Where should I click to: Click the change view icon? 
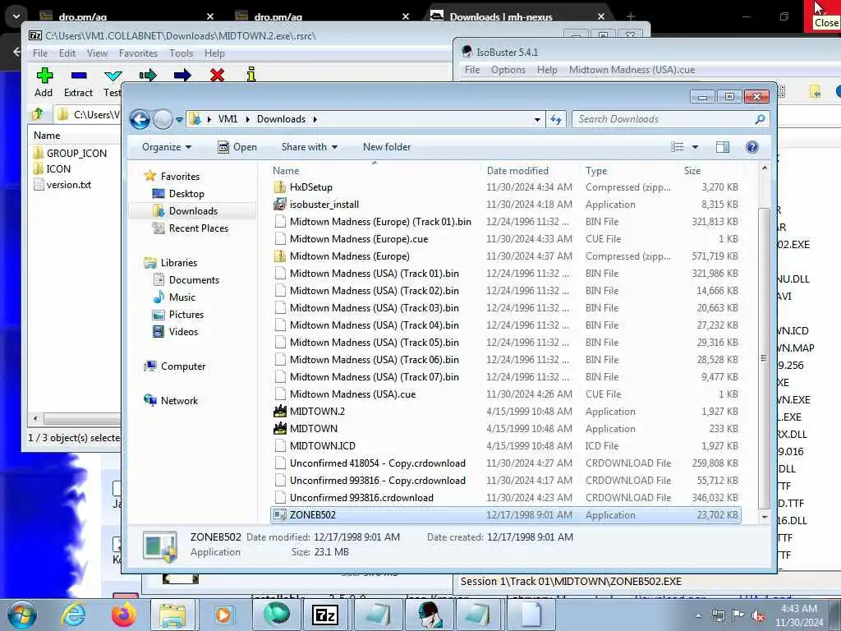pos(678,147)
